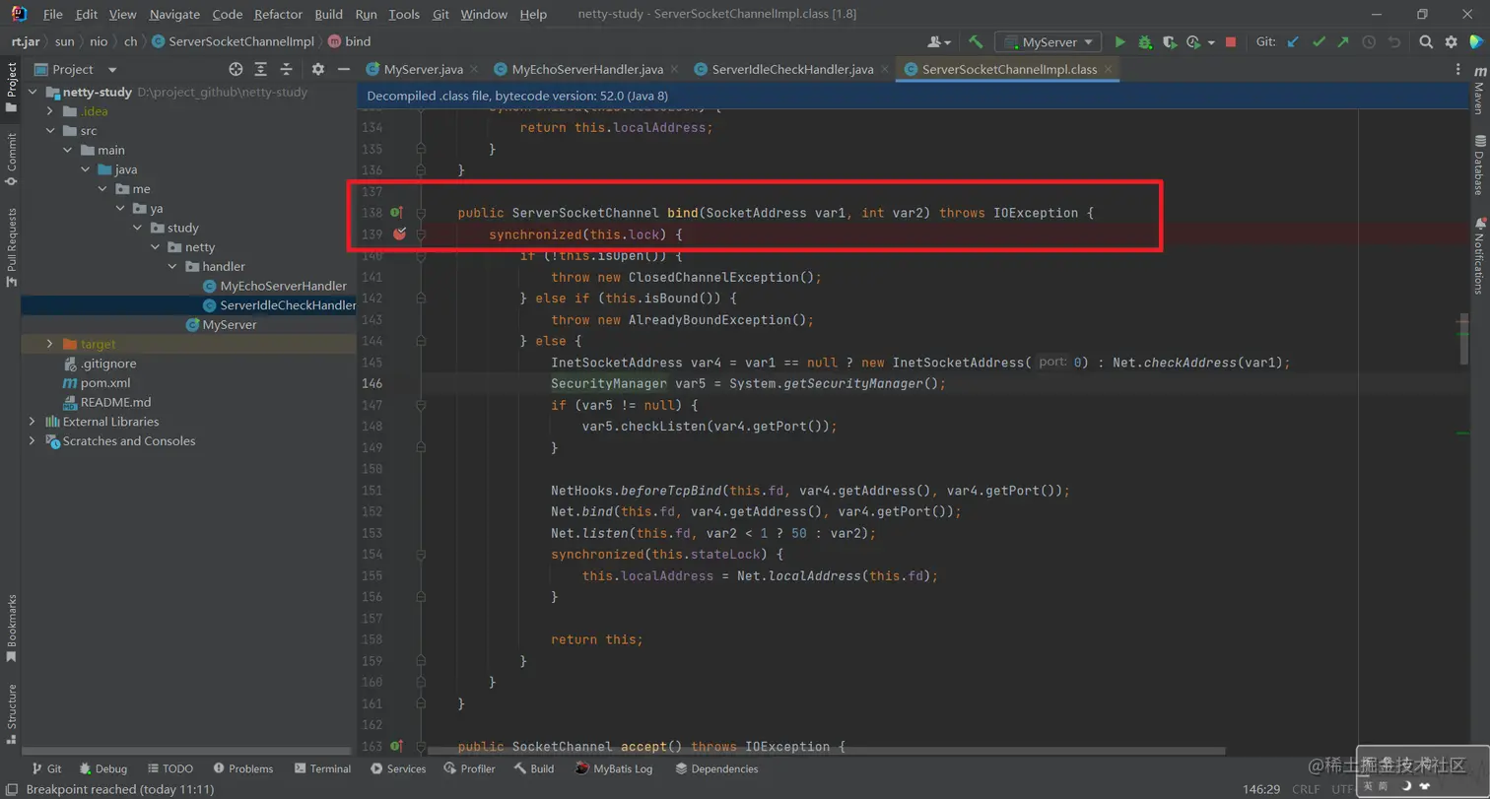Collapse the src folder
Image resolution: width=1490 pixels, height=799 pixels.
50,131
